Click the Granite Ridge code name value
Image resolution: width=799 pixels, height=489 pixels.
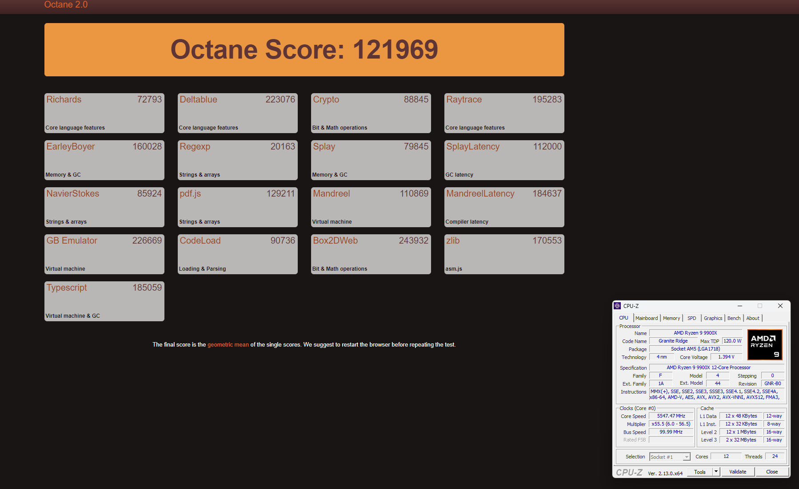(673, 341)
